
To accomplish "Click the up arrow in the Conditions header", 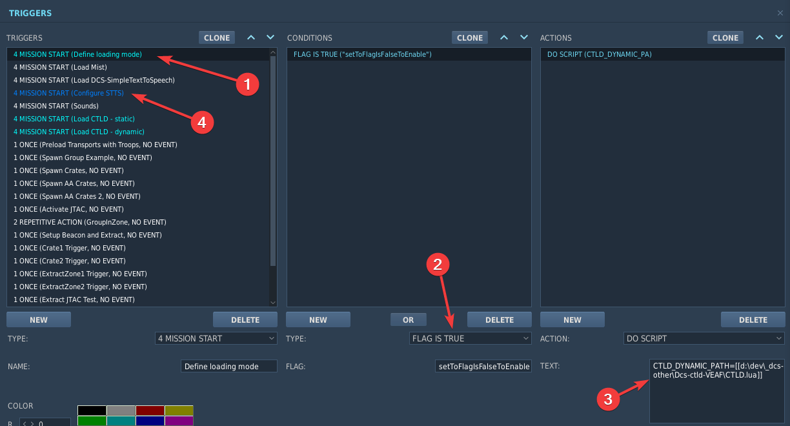I will pos(503,37).
